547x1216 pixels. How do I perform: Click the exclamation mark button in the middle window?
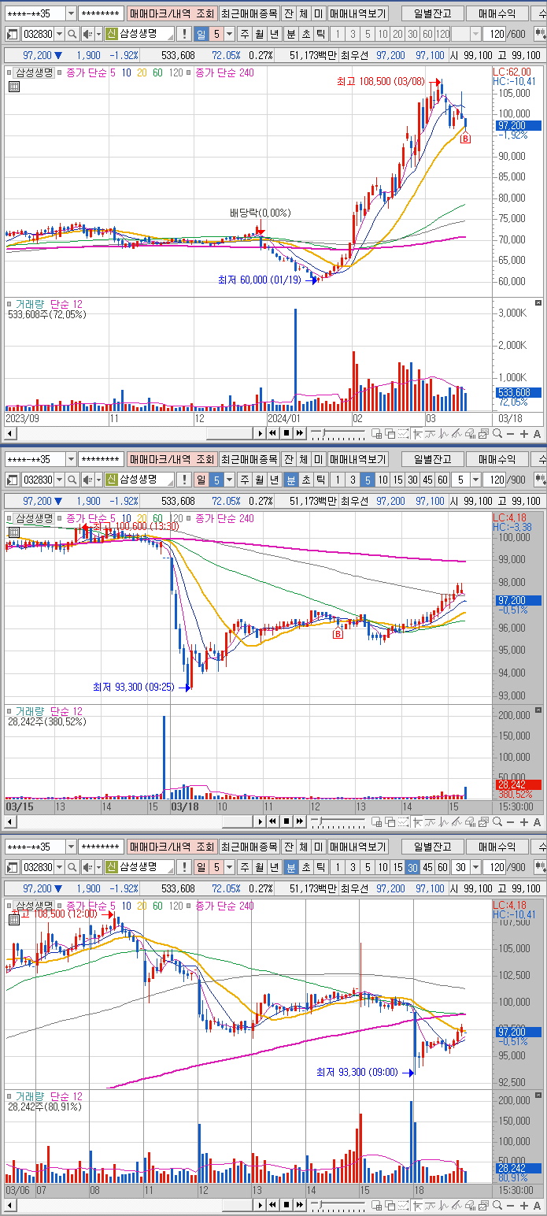coord(183,479)
